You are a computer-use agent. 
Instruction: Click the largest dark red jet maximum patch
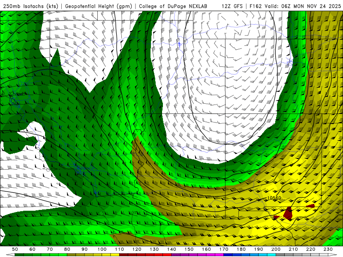pyautogui.click(x=288, y=213)
